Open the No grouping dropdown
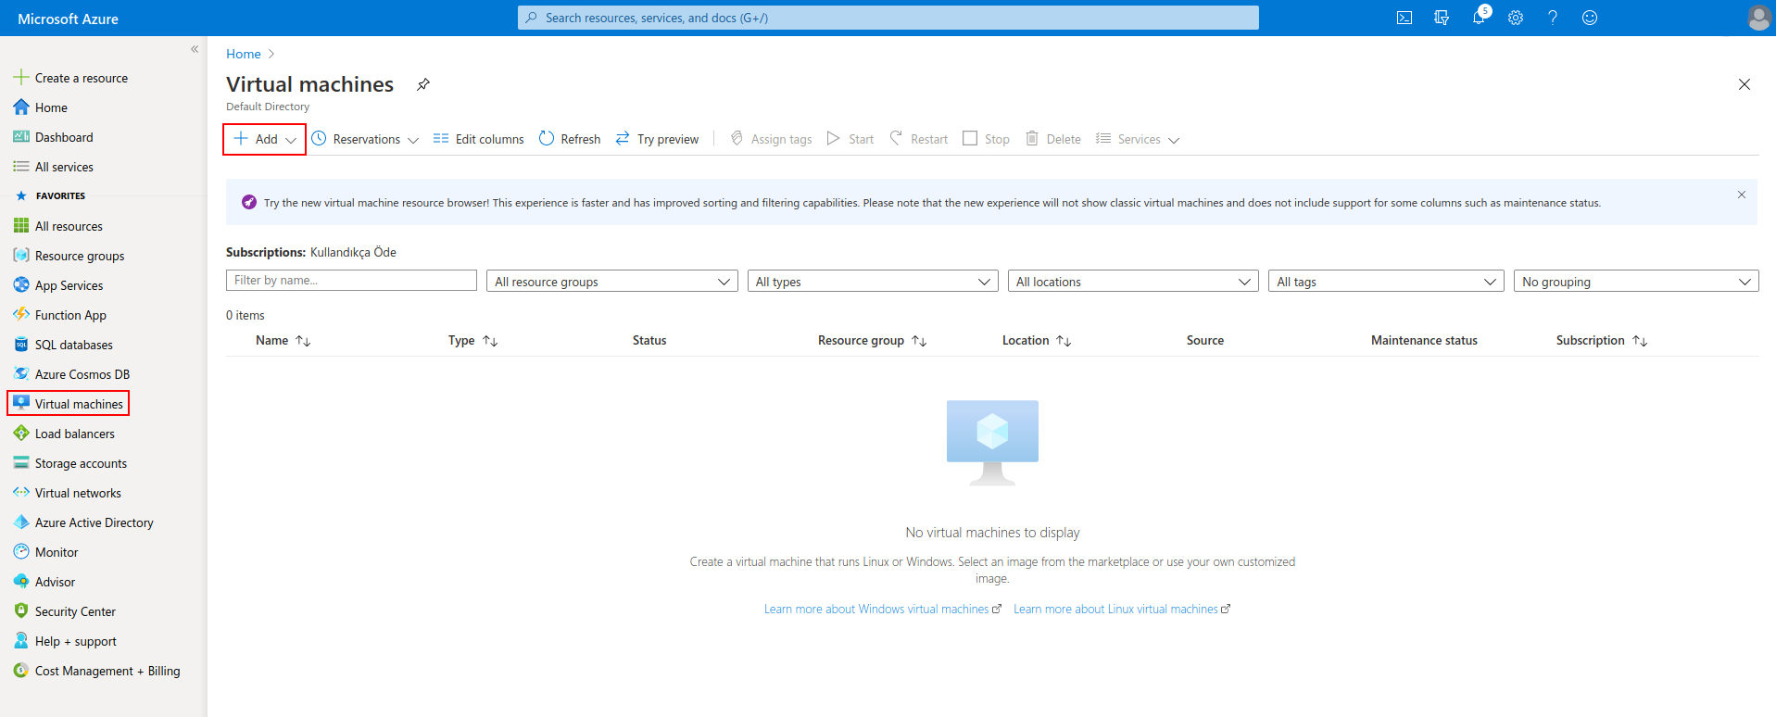This screenshot has width=1776, height=717. click(1636, 281)
